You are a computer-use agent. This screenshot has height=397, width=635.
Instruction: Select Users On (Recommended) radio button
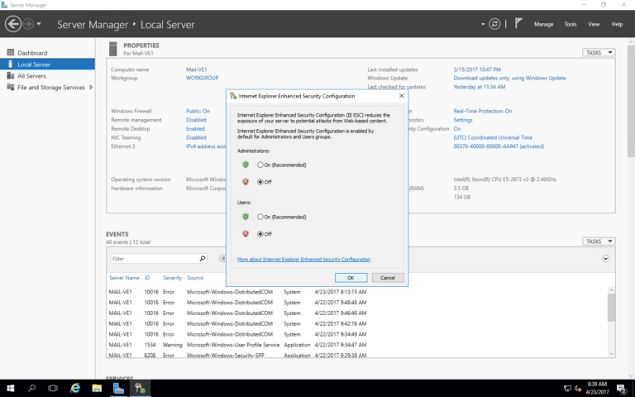pyautogui.click(x=260, y=217)
